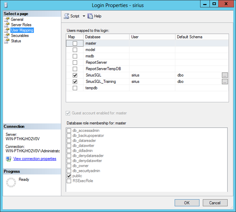Switch to the User Mapping page
This screenshot has width=236, height=212.
point(22,30)
